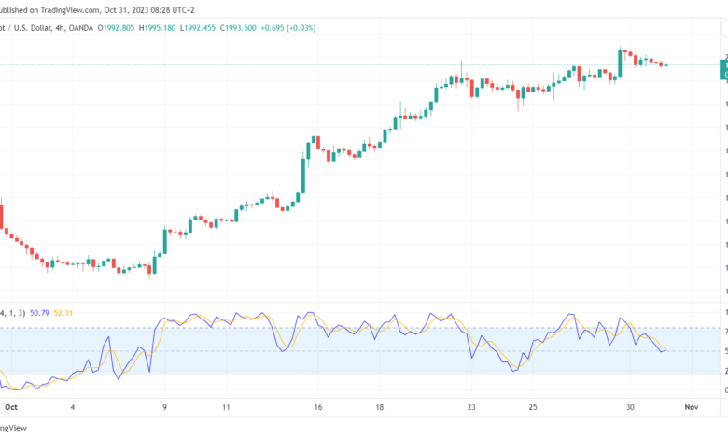
Task: Click the '16' date label on time axis
Action: pyautogui.click(x=318, y=407)
